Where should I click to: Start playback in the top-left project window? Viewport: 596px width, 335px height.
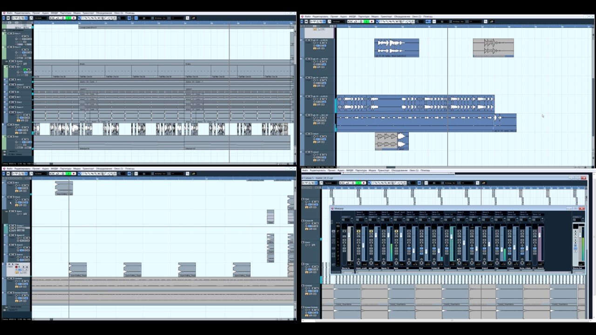coord(68,18)
